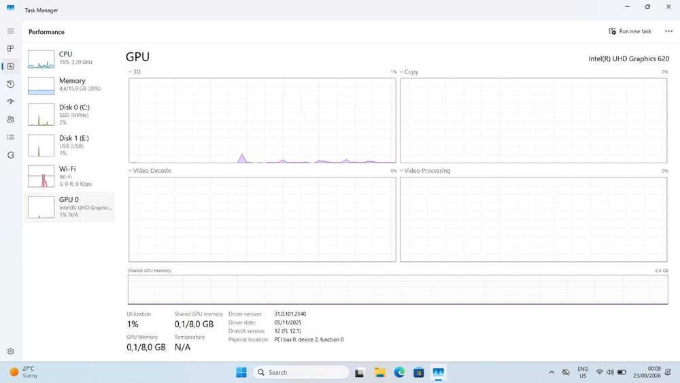Open the Details page icon

point(10,137)
